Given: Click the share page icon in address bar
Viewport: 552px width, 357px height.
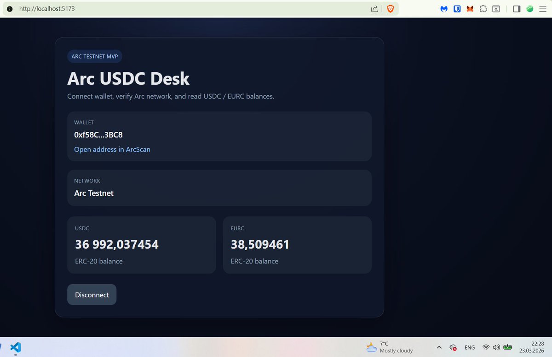Looking at the screenshot, I should [374, 9].
